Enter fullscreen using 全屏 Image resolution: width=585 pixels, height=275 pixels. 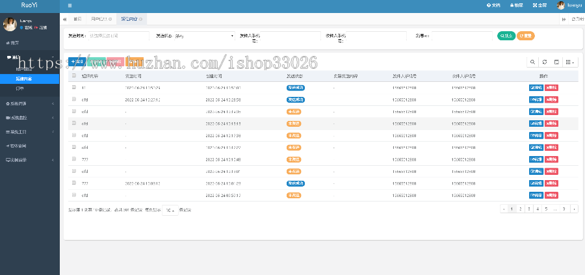[540, 5]
